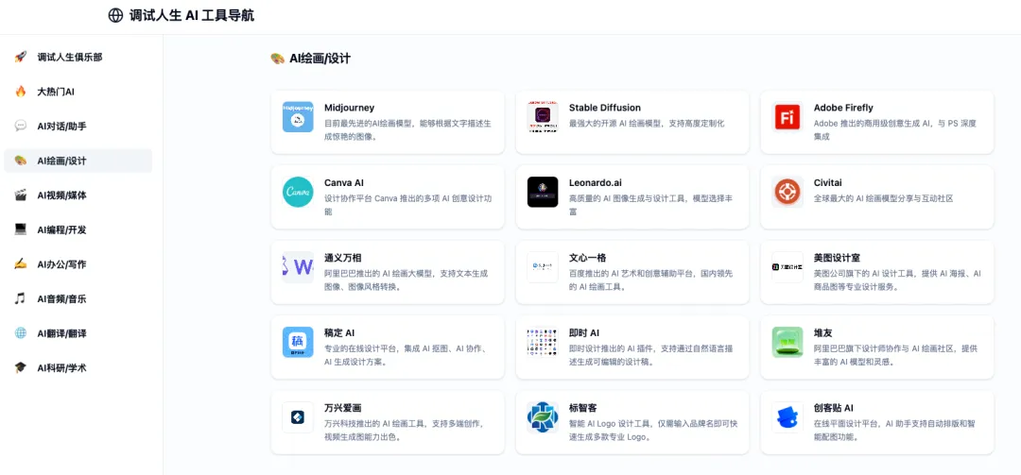Viewport: 1021px width, 475px height.
Task: Click the AI绘画/设计 section heading text
Action: (x=320, y=59)
